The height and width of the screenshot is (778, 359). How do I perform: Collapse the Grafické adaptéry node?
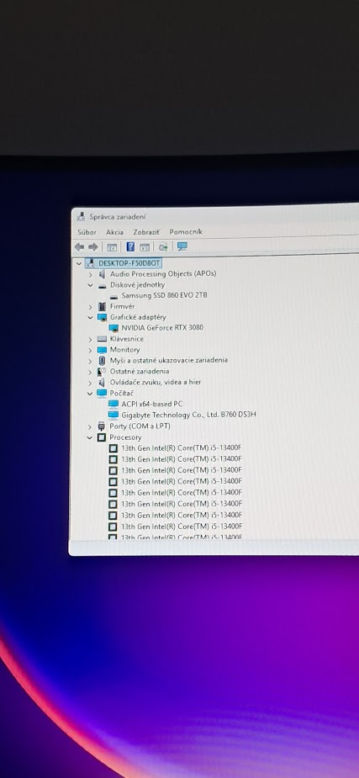(x=90, y=318)
